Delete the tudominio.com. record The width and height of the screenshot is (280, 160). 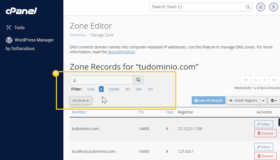(265, 133)
